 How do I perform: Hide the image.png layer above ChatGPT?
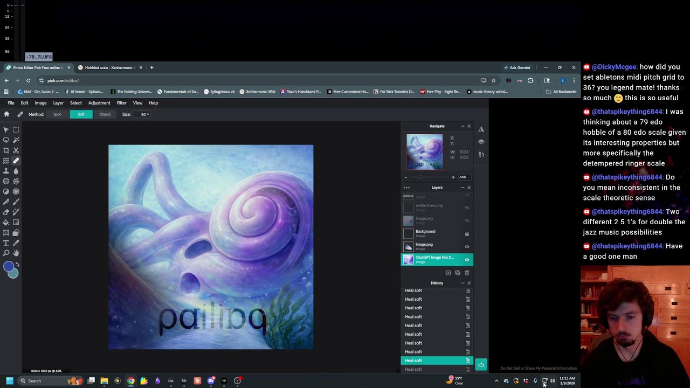[467, 247]
